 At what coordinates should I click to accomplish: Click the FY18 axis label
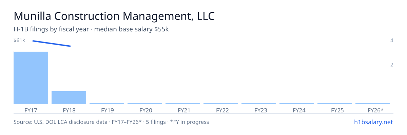click(x=69, y=110)
